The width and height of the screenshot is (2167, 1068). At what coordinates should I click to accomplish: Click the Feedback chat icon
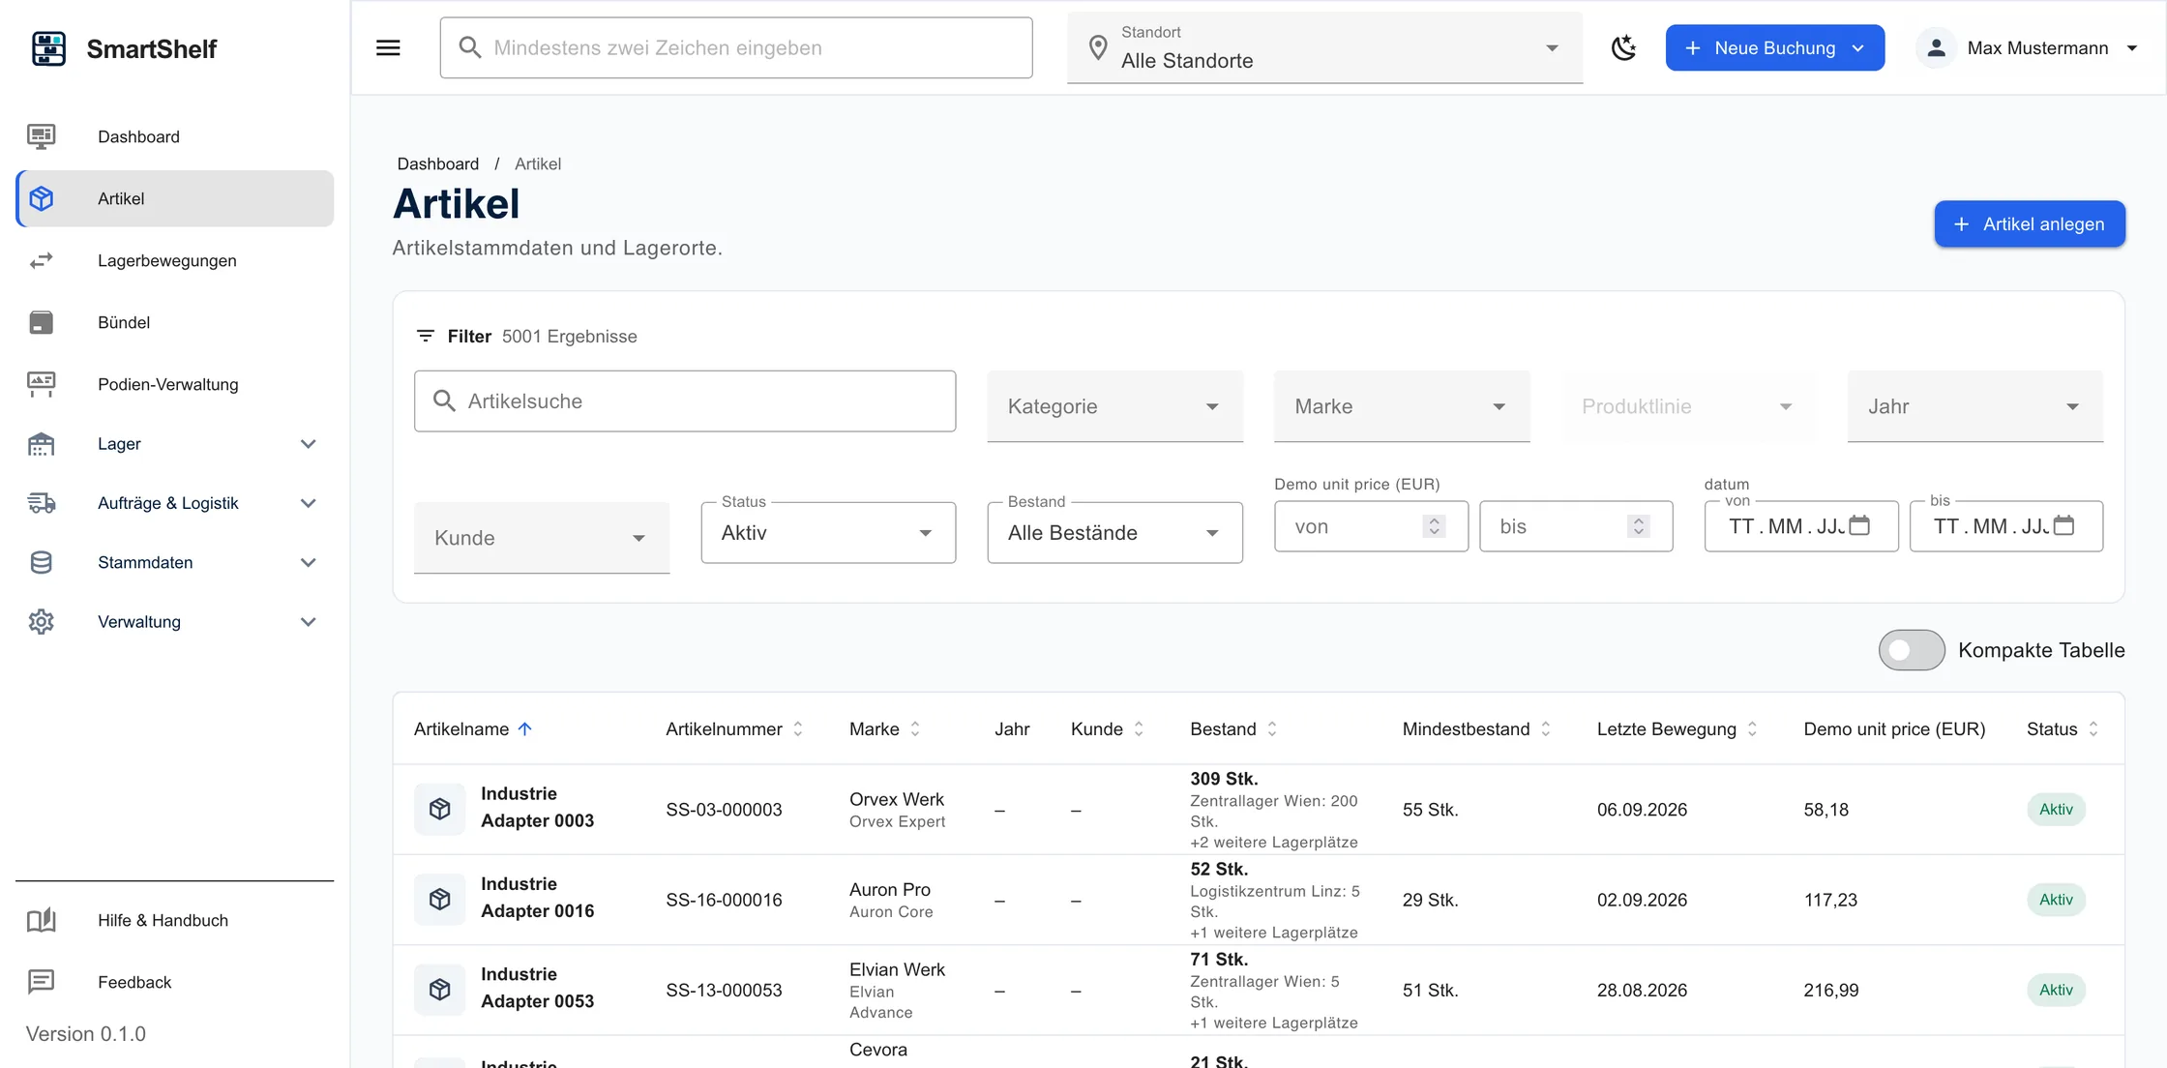(x=42, y=982)
